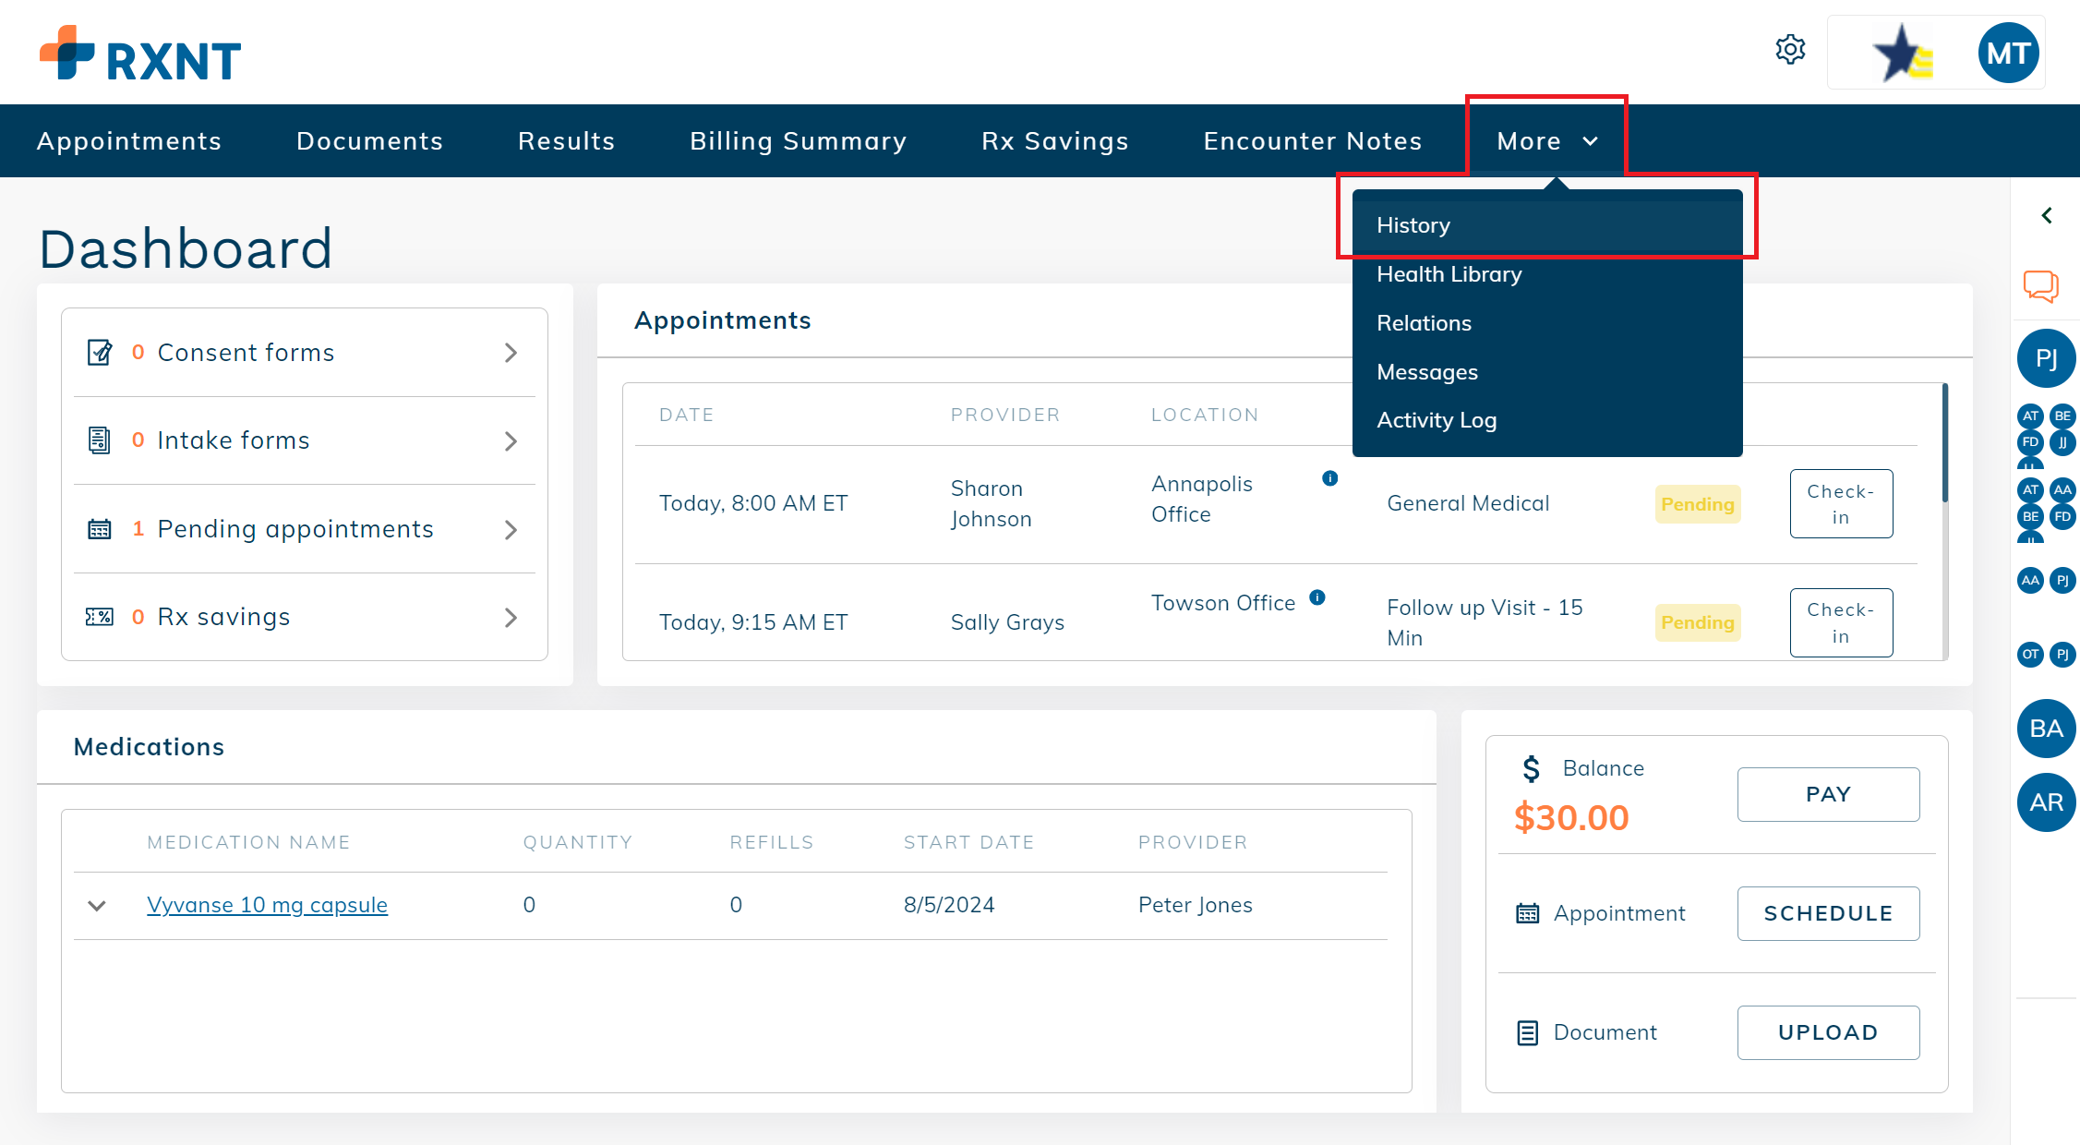This screenshot has width=2080, height=1145.
Task: Select the AR avatar in sidebar
Action: [2046, 802]
